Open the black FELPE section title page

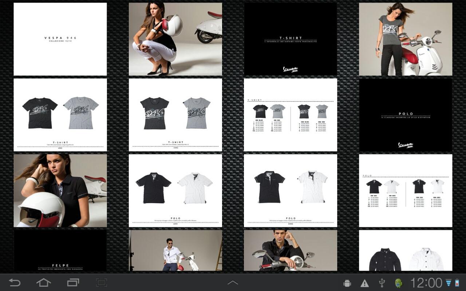60,250
